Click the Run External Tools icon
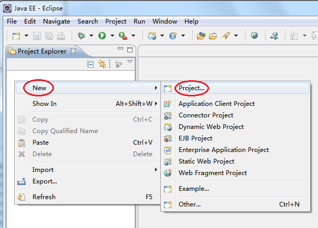This screenshot has width=318, height=228. [x=123, y=36]
